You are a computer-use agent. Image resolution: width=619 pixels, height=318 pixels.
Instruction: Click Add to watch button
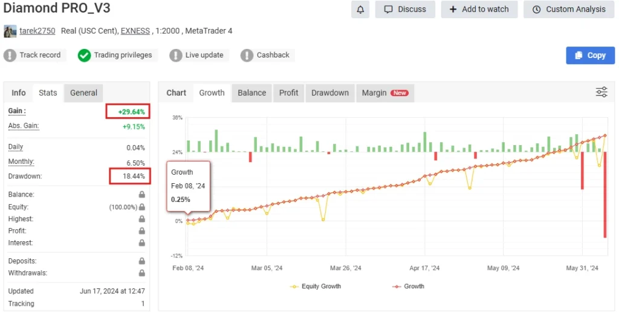[x=479, y=10]
